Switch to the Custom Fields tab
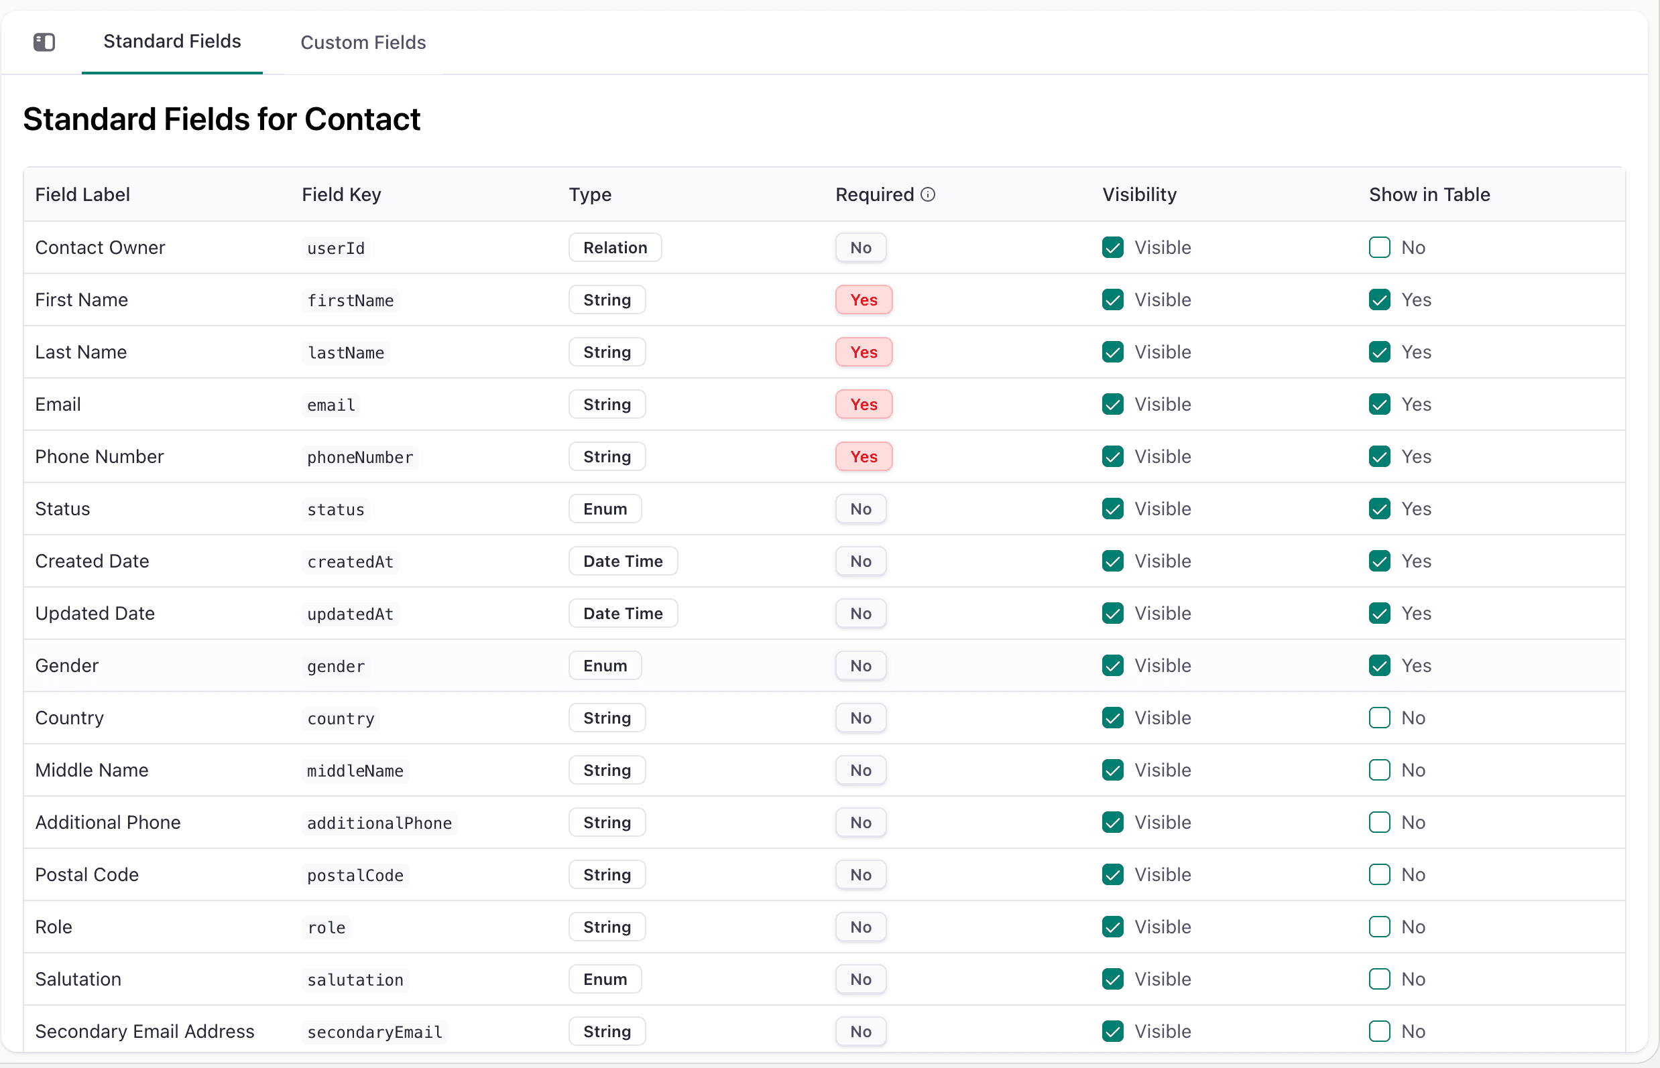 click(363, 42)
